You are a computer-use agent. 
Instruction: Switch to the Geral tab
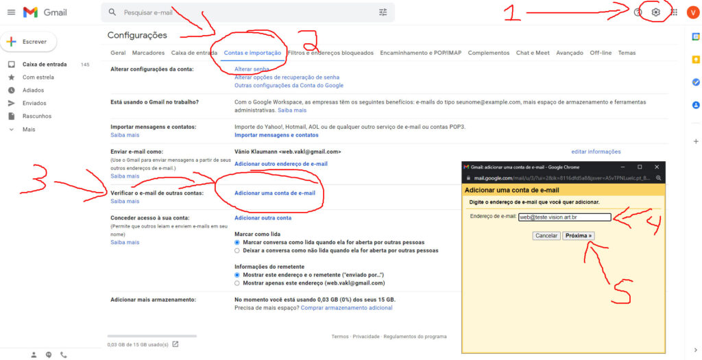[118, 53]
